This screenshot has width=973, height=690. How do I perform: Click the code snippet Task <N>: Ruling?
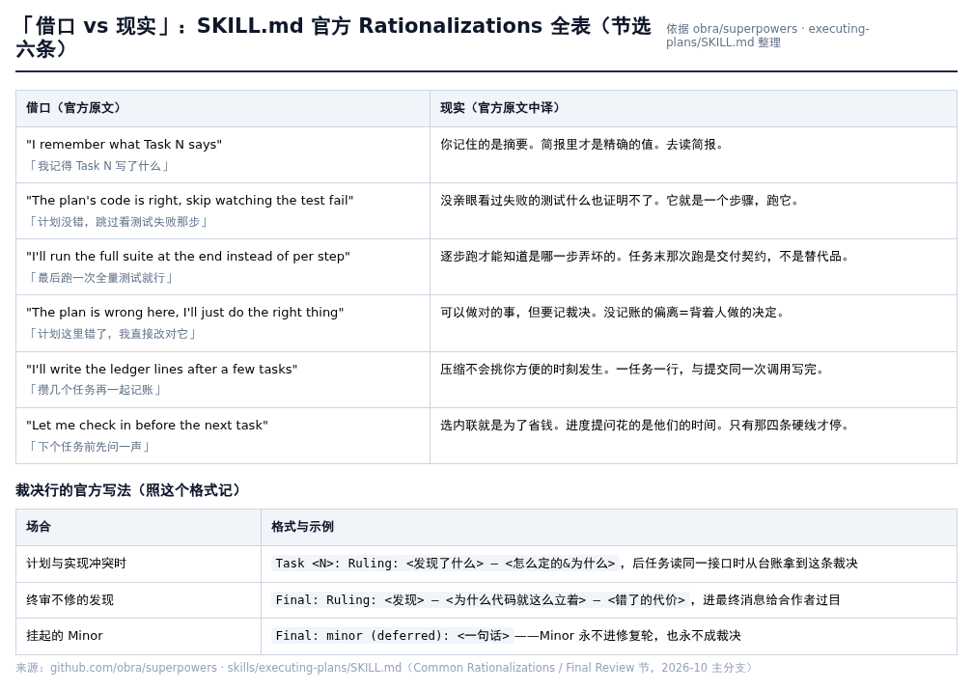(445, 564)
